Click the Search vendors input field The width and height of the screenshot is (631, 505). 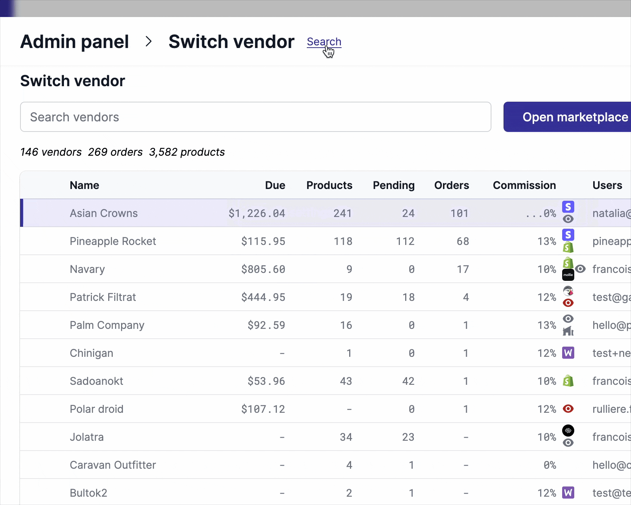point(256,117)
